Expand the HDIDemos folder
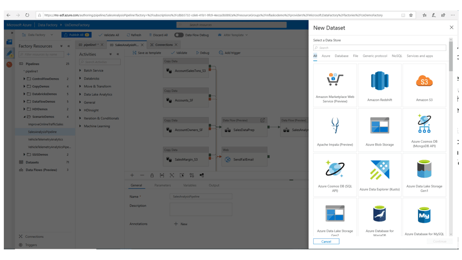The height and width of the screenshot is (260, 462). pos(24,109)
